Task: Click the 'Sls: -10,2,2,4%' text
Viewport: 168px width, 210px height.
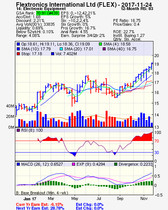Action: tap(75, 21)
